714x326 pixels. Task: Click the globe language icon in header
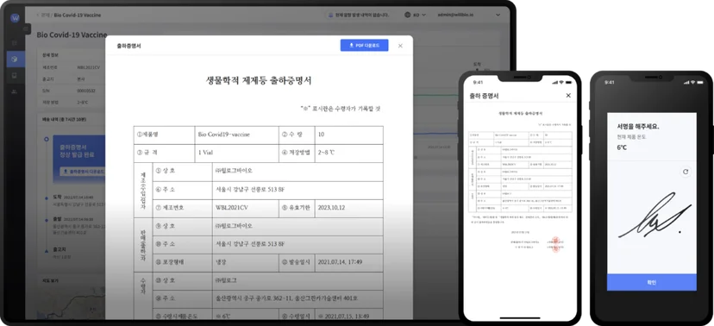[x=407, y=15]
